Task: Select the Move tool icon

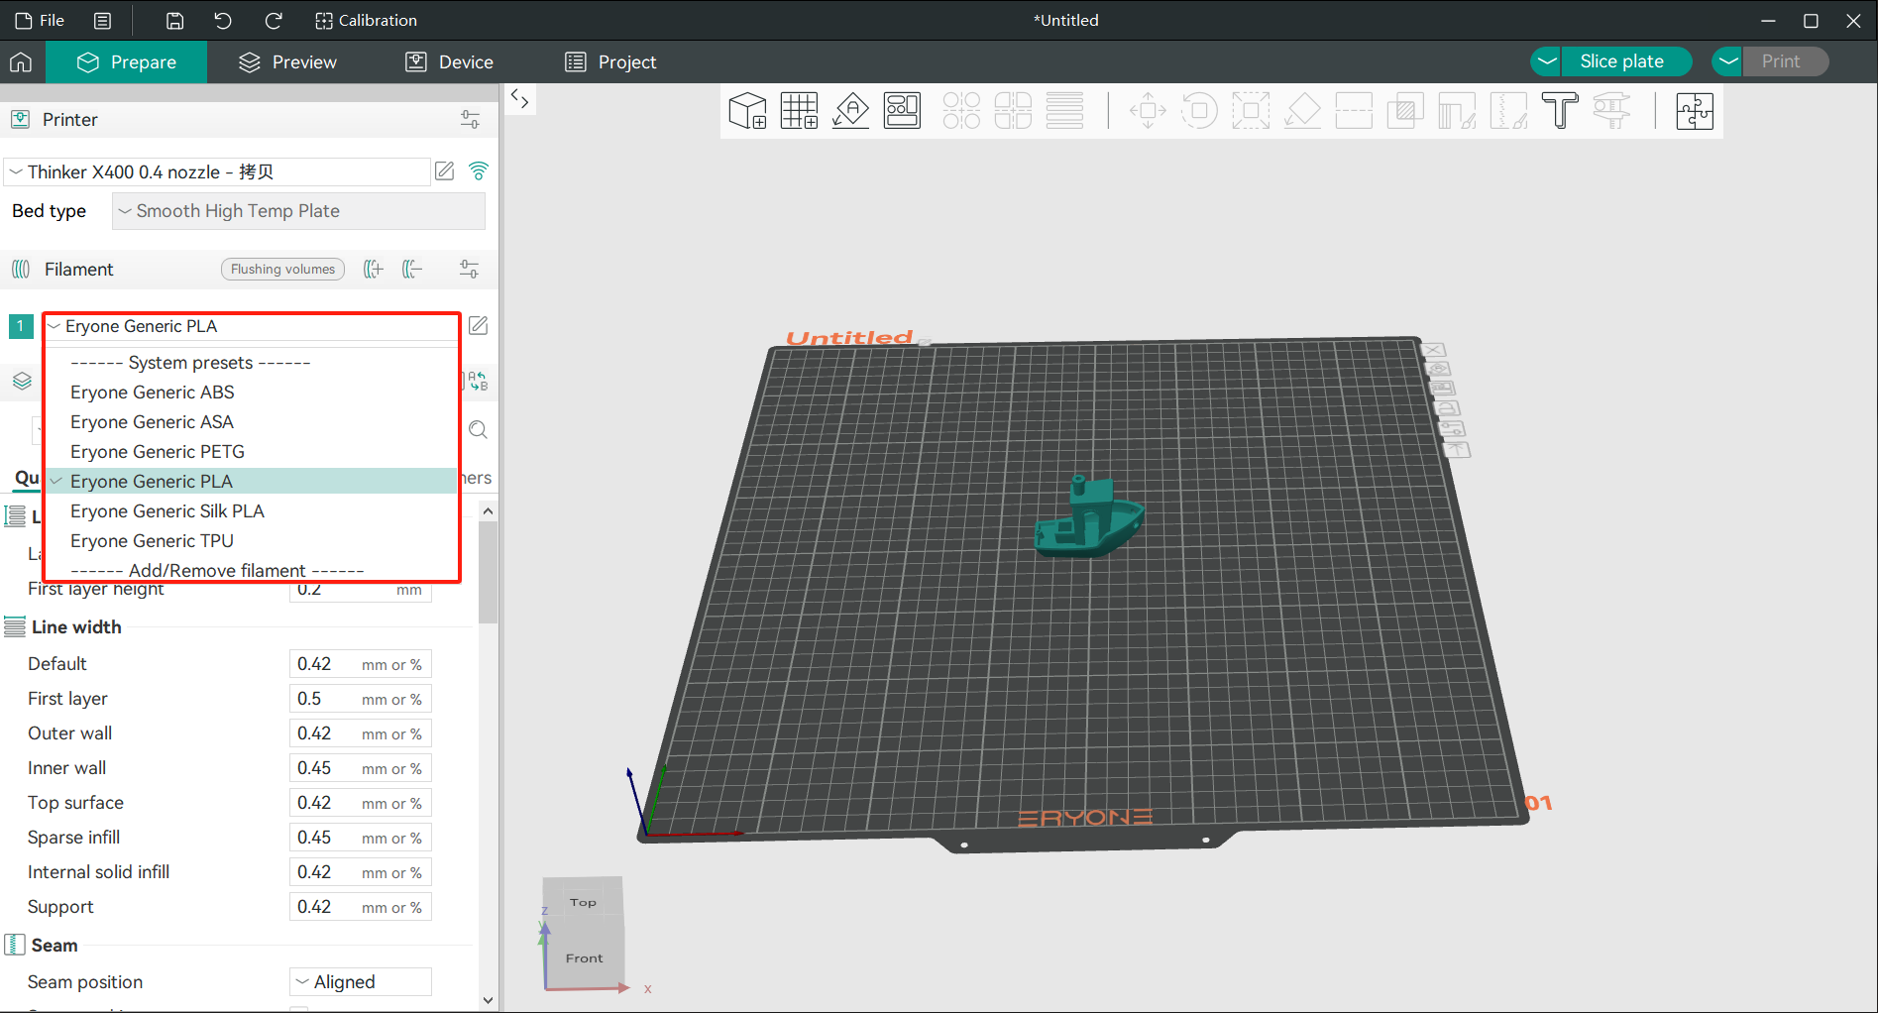Action: point(1148,111)
